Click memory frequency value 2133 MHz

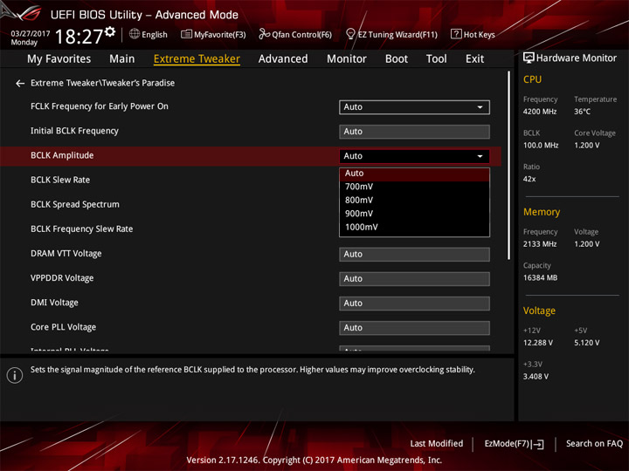click(540, 244)
